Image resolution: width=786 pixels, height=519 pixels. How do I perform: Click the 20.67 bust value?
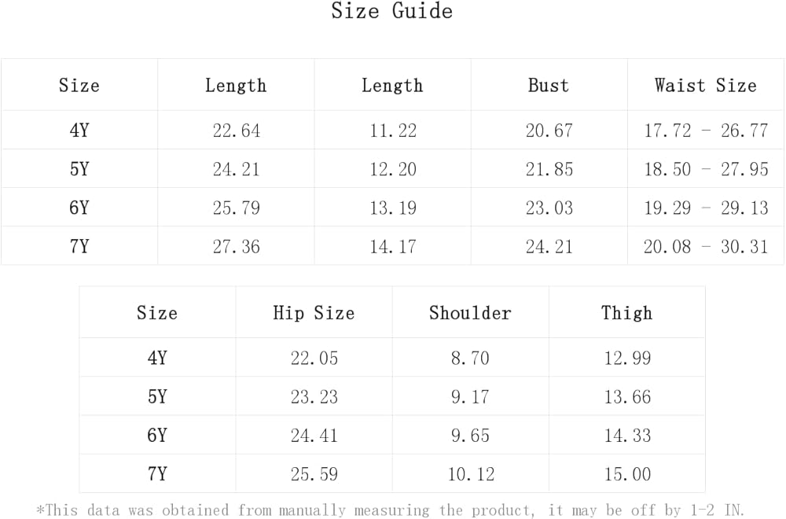[549, 131]
